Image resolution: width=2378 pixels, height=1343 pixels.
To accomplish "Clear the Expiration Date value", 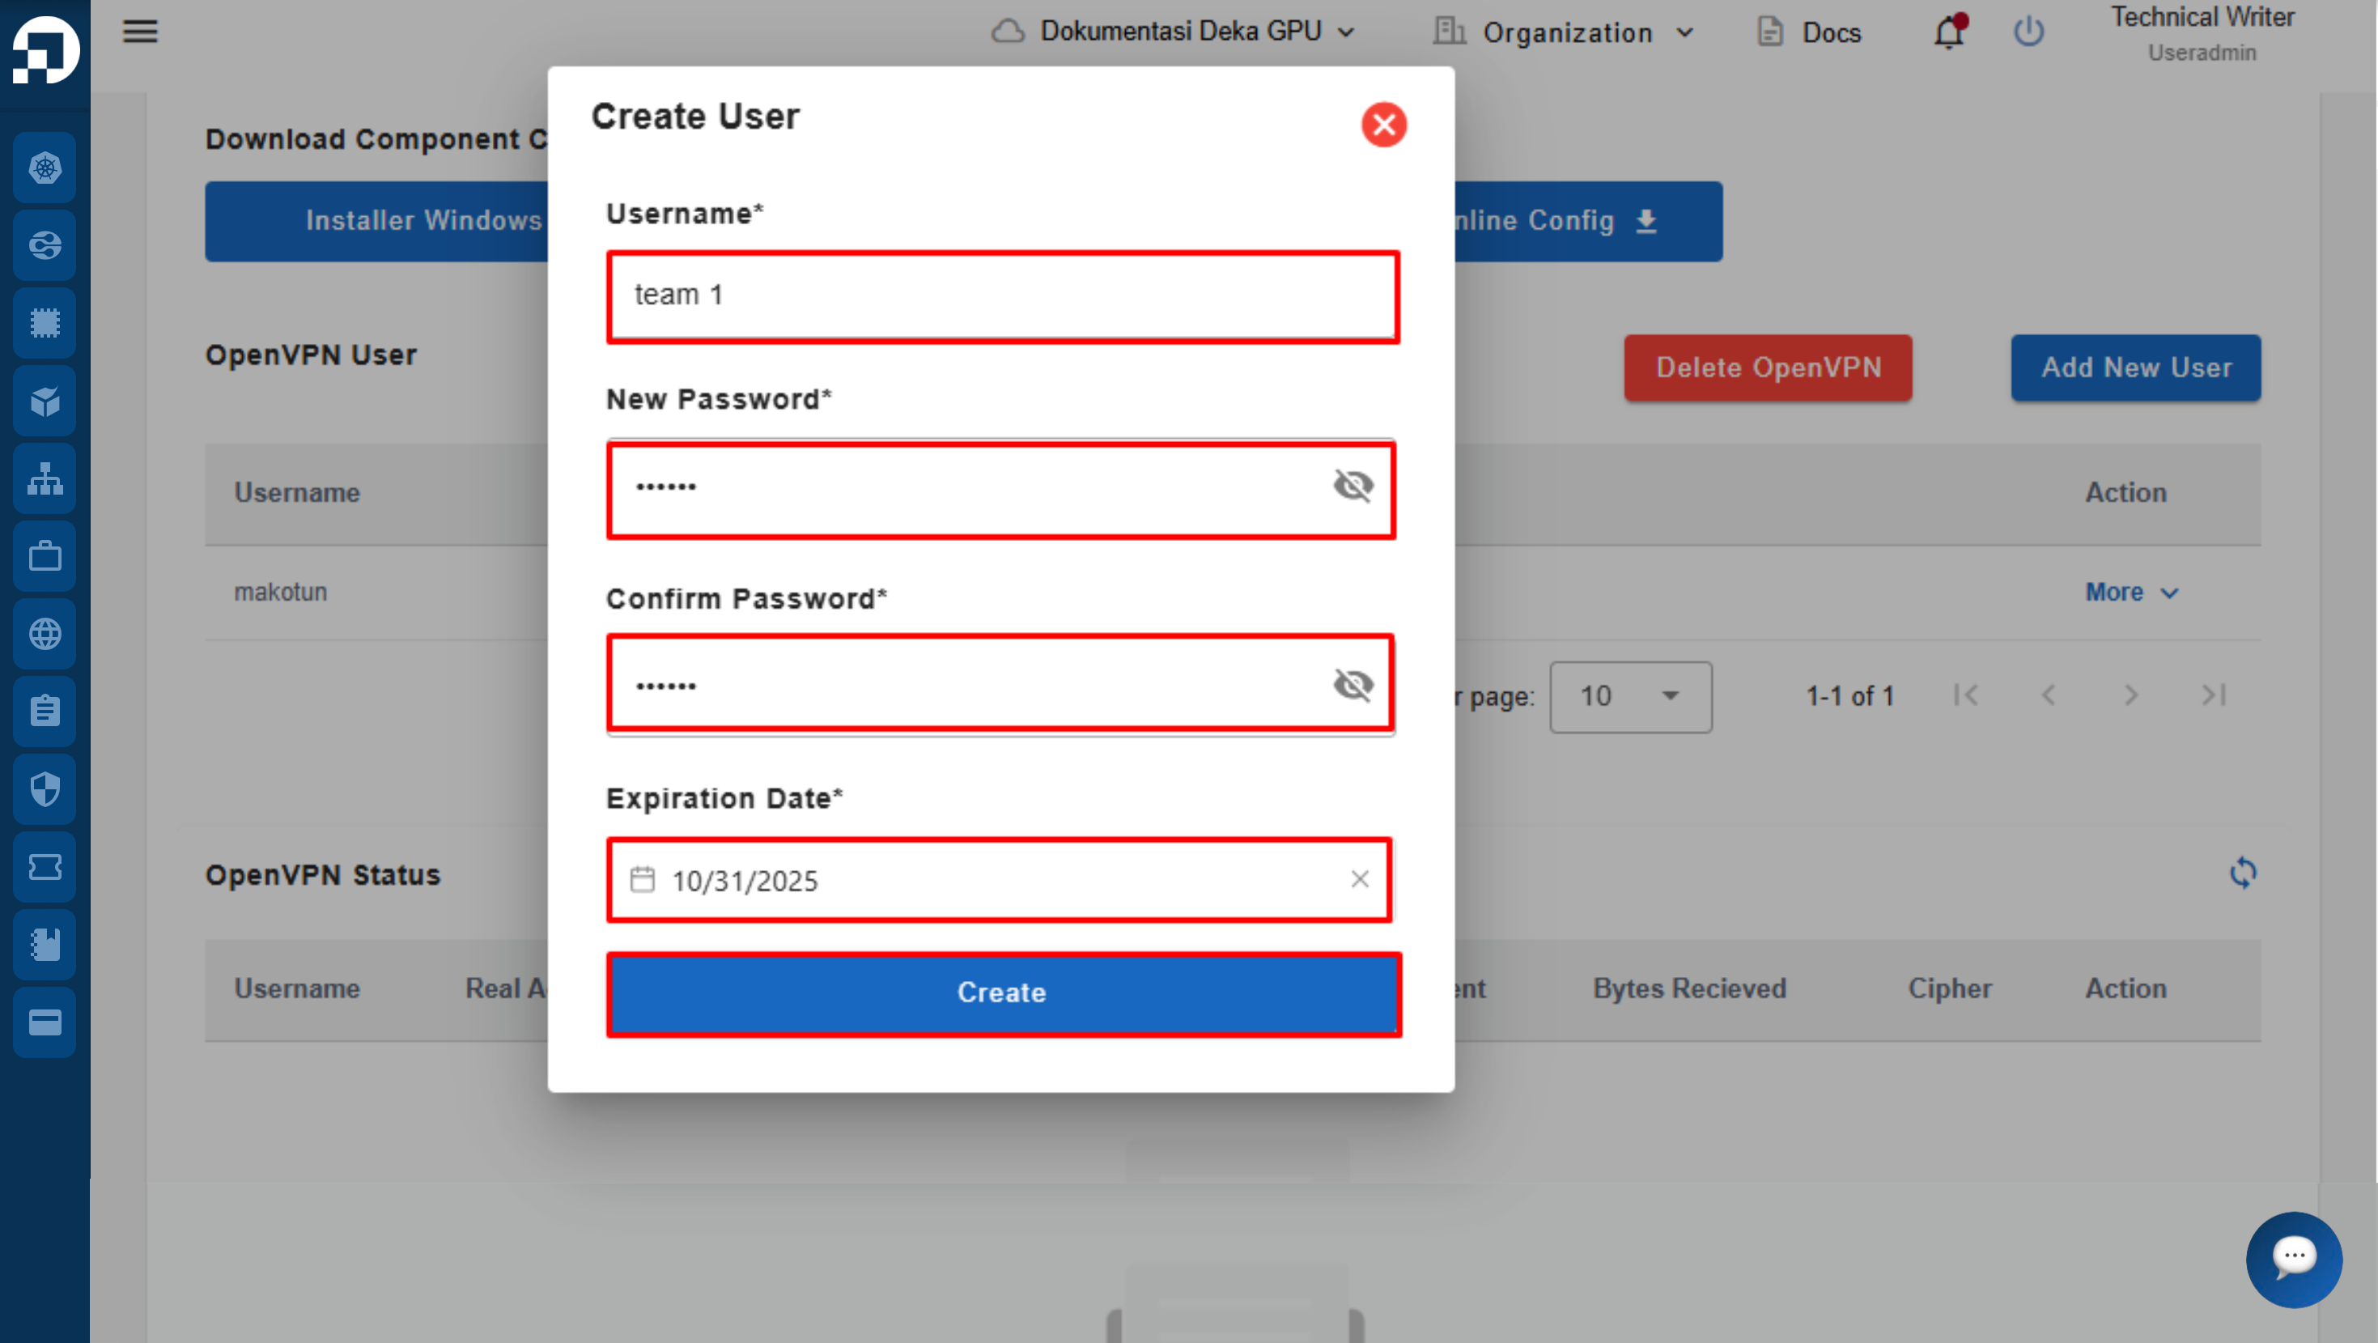I will click(1360, 878).
